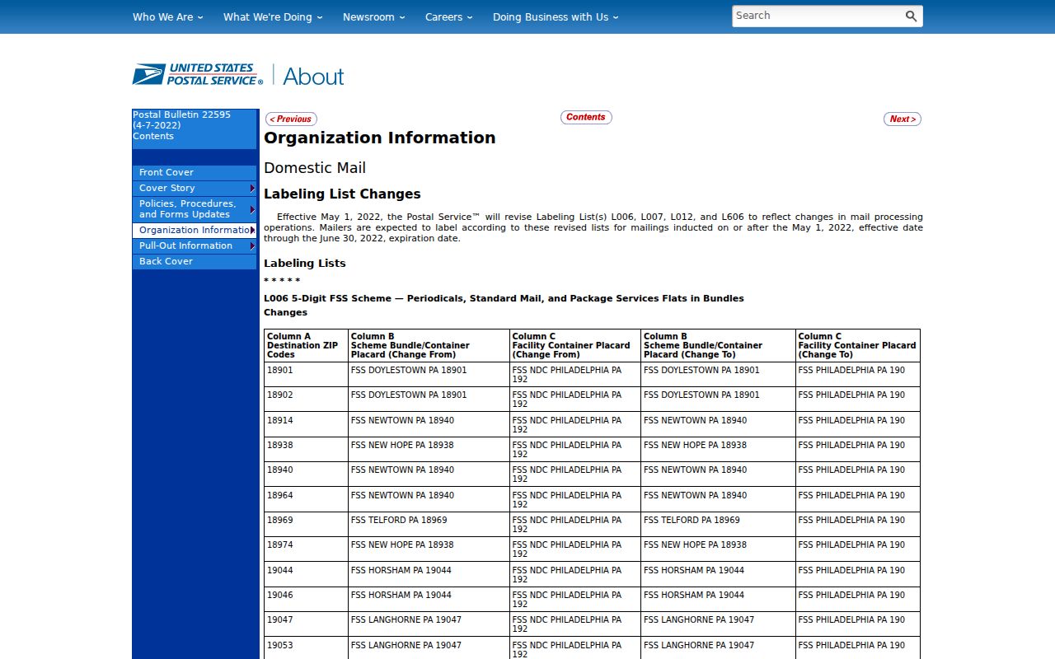Click ZIP code 19047 cell

point(306,624)
